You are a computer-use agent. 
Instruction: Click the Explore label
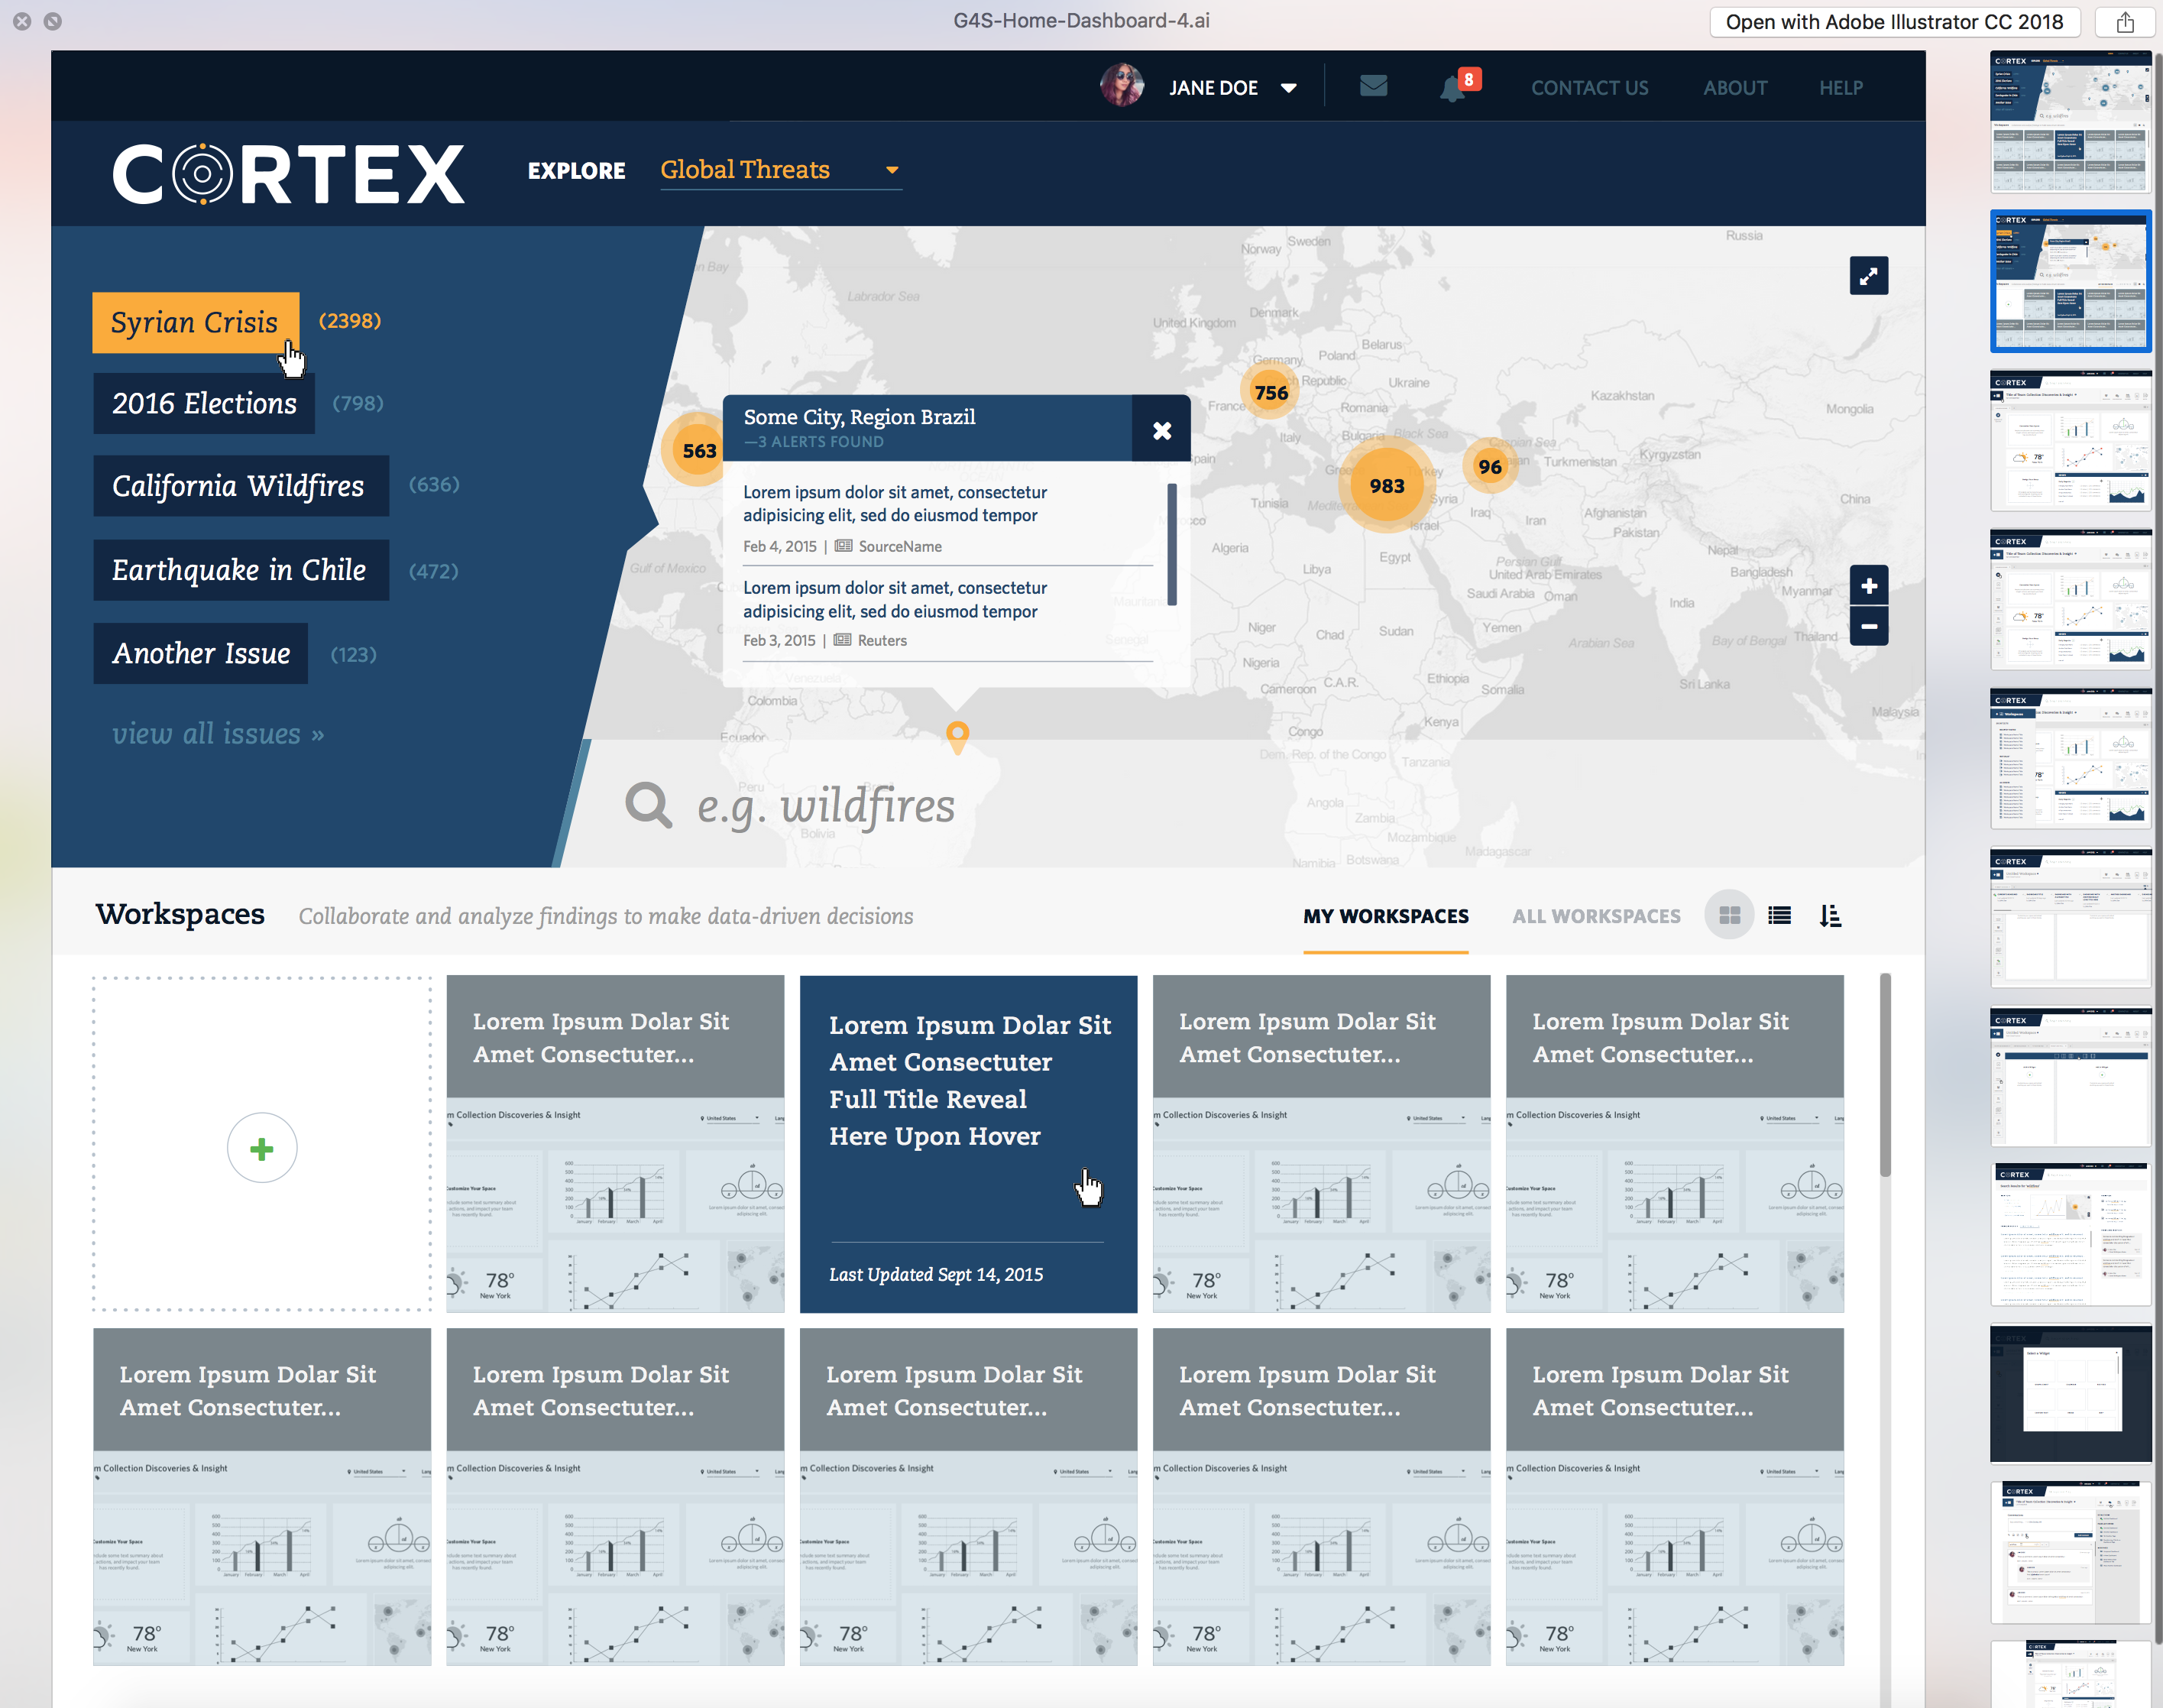(x=577, y=171)
